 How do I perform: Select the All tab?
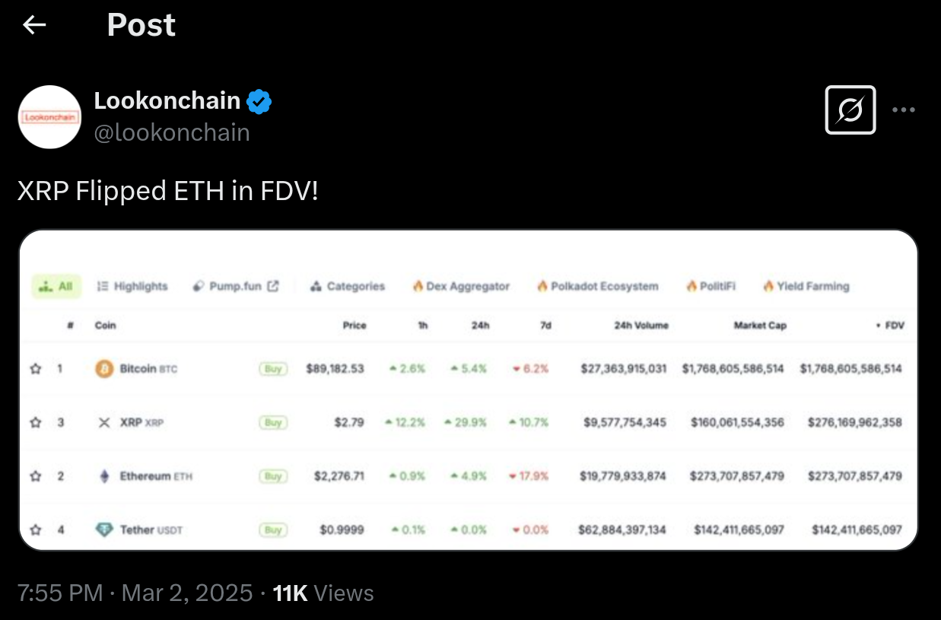pyautogui.click(x=56, y=287)
